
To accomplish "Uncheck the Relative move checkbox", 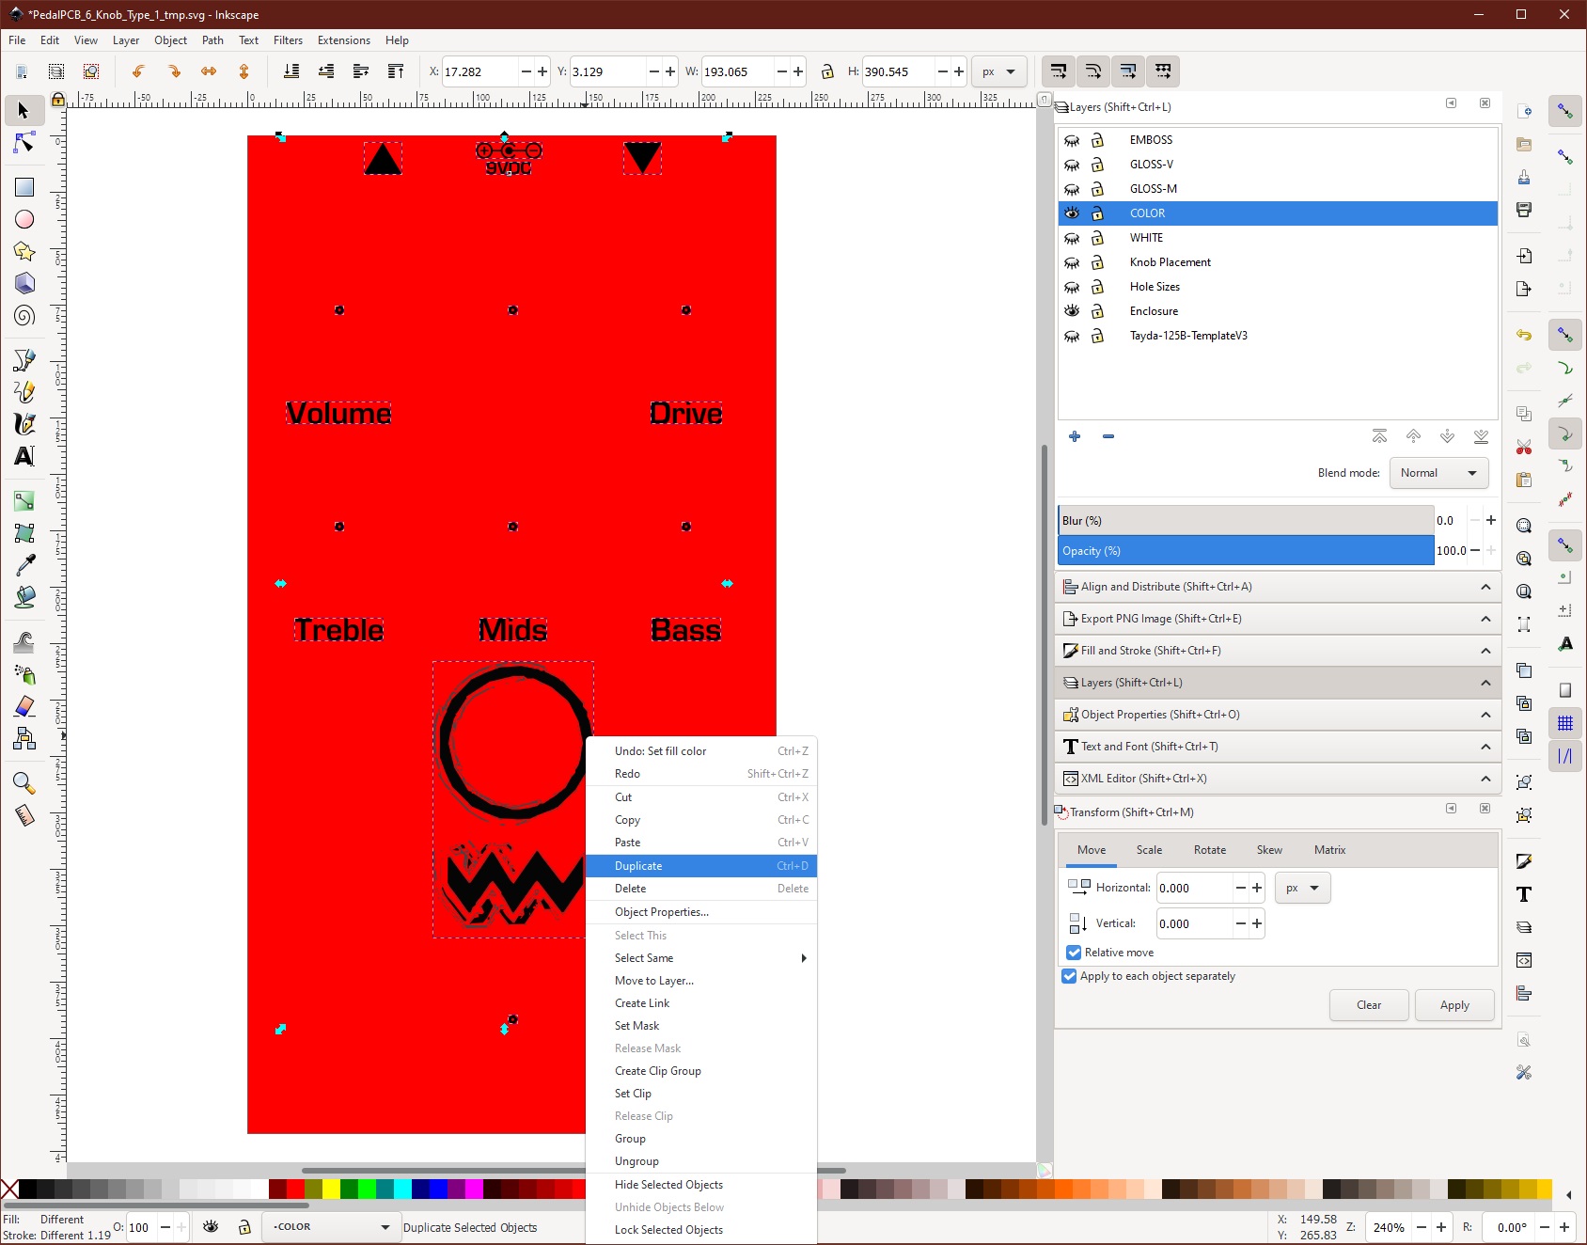I will [1074, 953].
